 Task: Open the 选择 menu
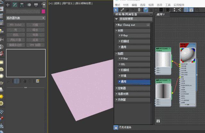point(142,5)
